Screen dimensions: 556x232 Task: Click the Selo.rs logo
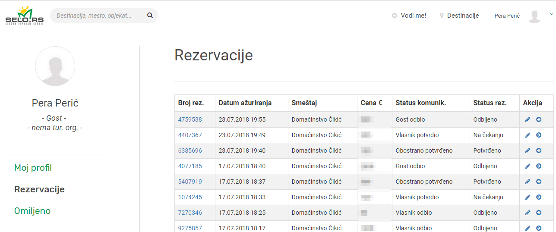pyautogui.click(x=24, y=16)
